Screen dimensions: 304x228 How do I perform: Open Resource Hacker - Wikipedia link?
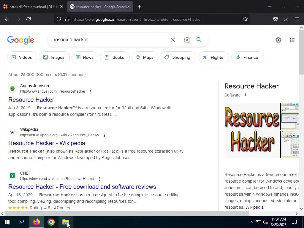47,143
